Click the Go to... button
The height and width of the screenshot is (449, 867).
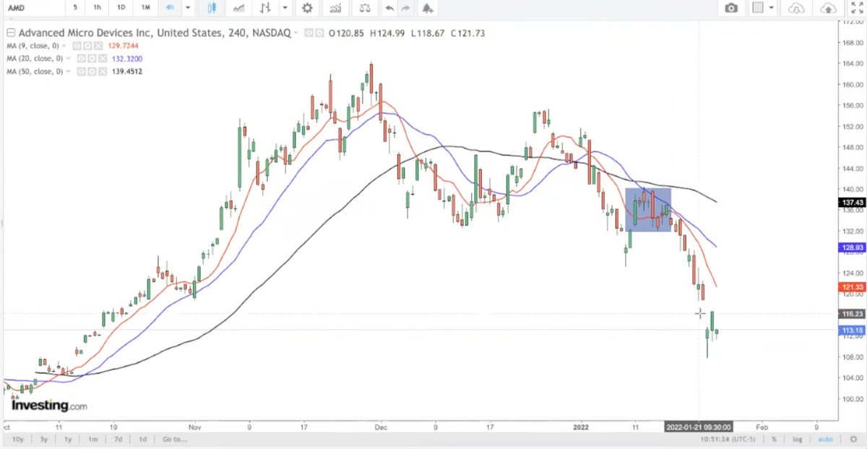(x=175, y=439)
